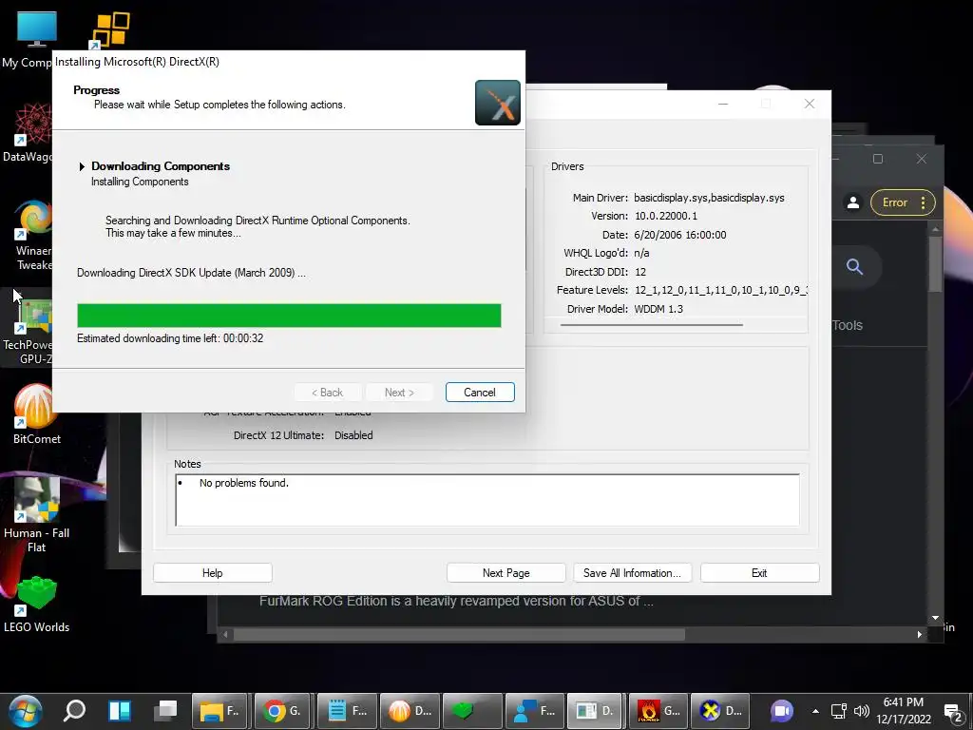
Task: Switch to the FurMark taskbar button
Action: pyautogui.click(x=658, y=711)
